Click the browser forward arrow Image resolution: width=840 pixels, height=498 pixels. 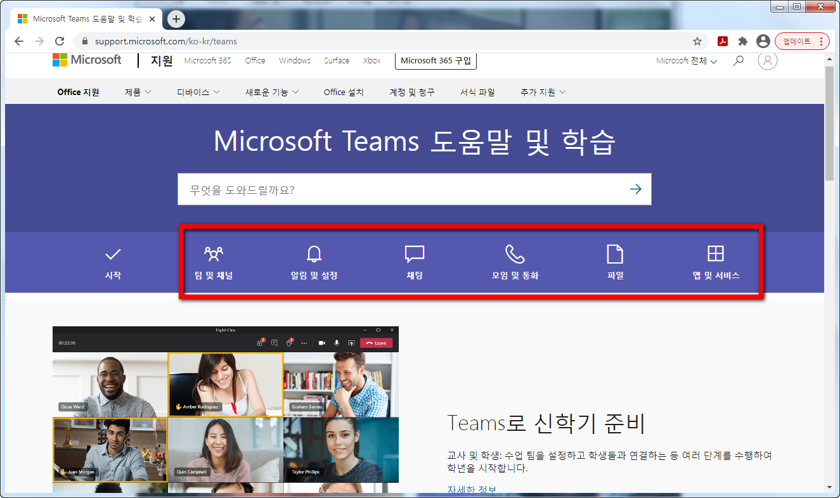[39, 41]
